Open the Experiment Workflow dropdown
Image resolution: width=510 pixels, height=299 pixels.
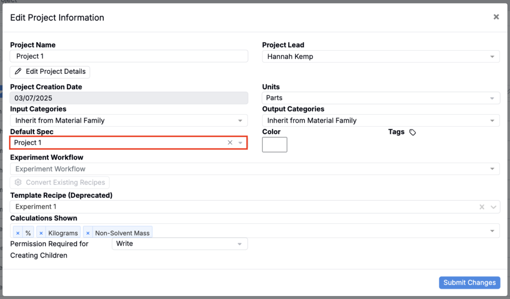coord(255,169)
